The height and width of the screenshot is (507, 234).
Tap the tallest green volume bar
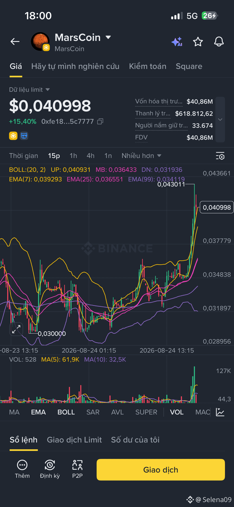(194, 385)
